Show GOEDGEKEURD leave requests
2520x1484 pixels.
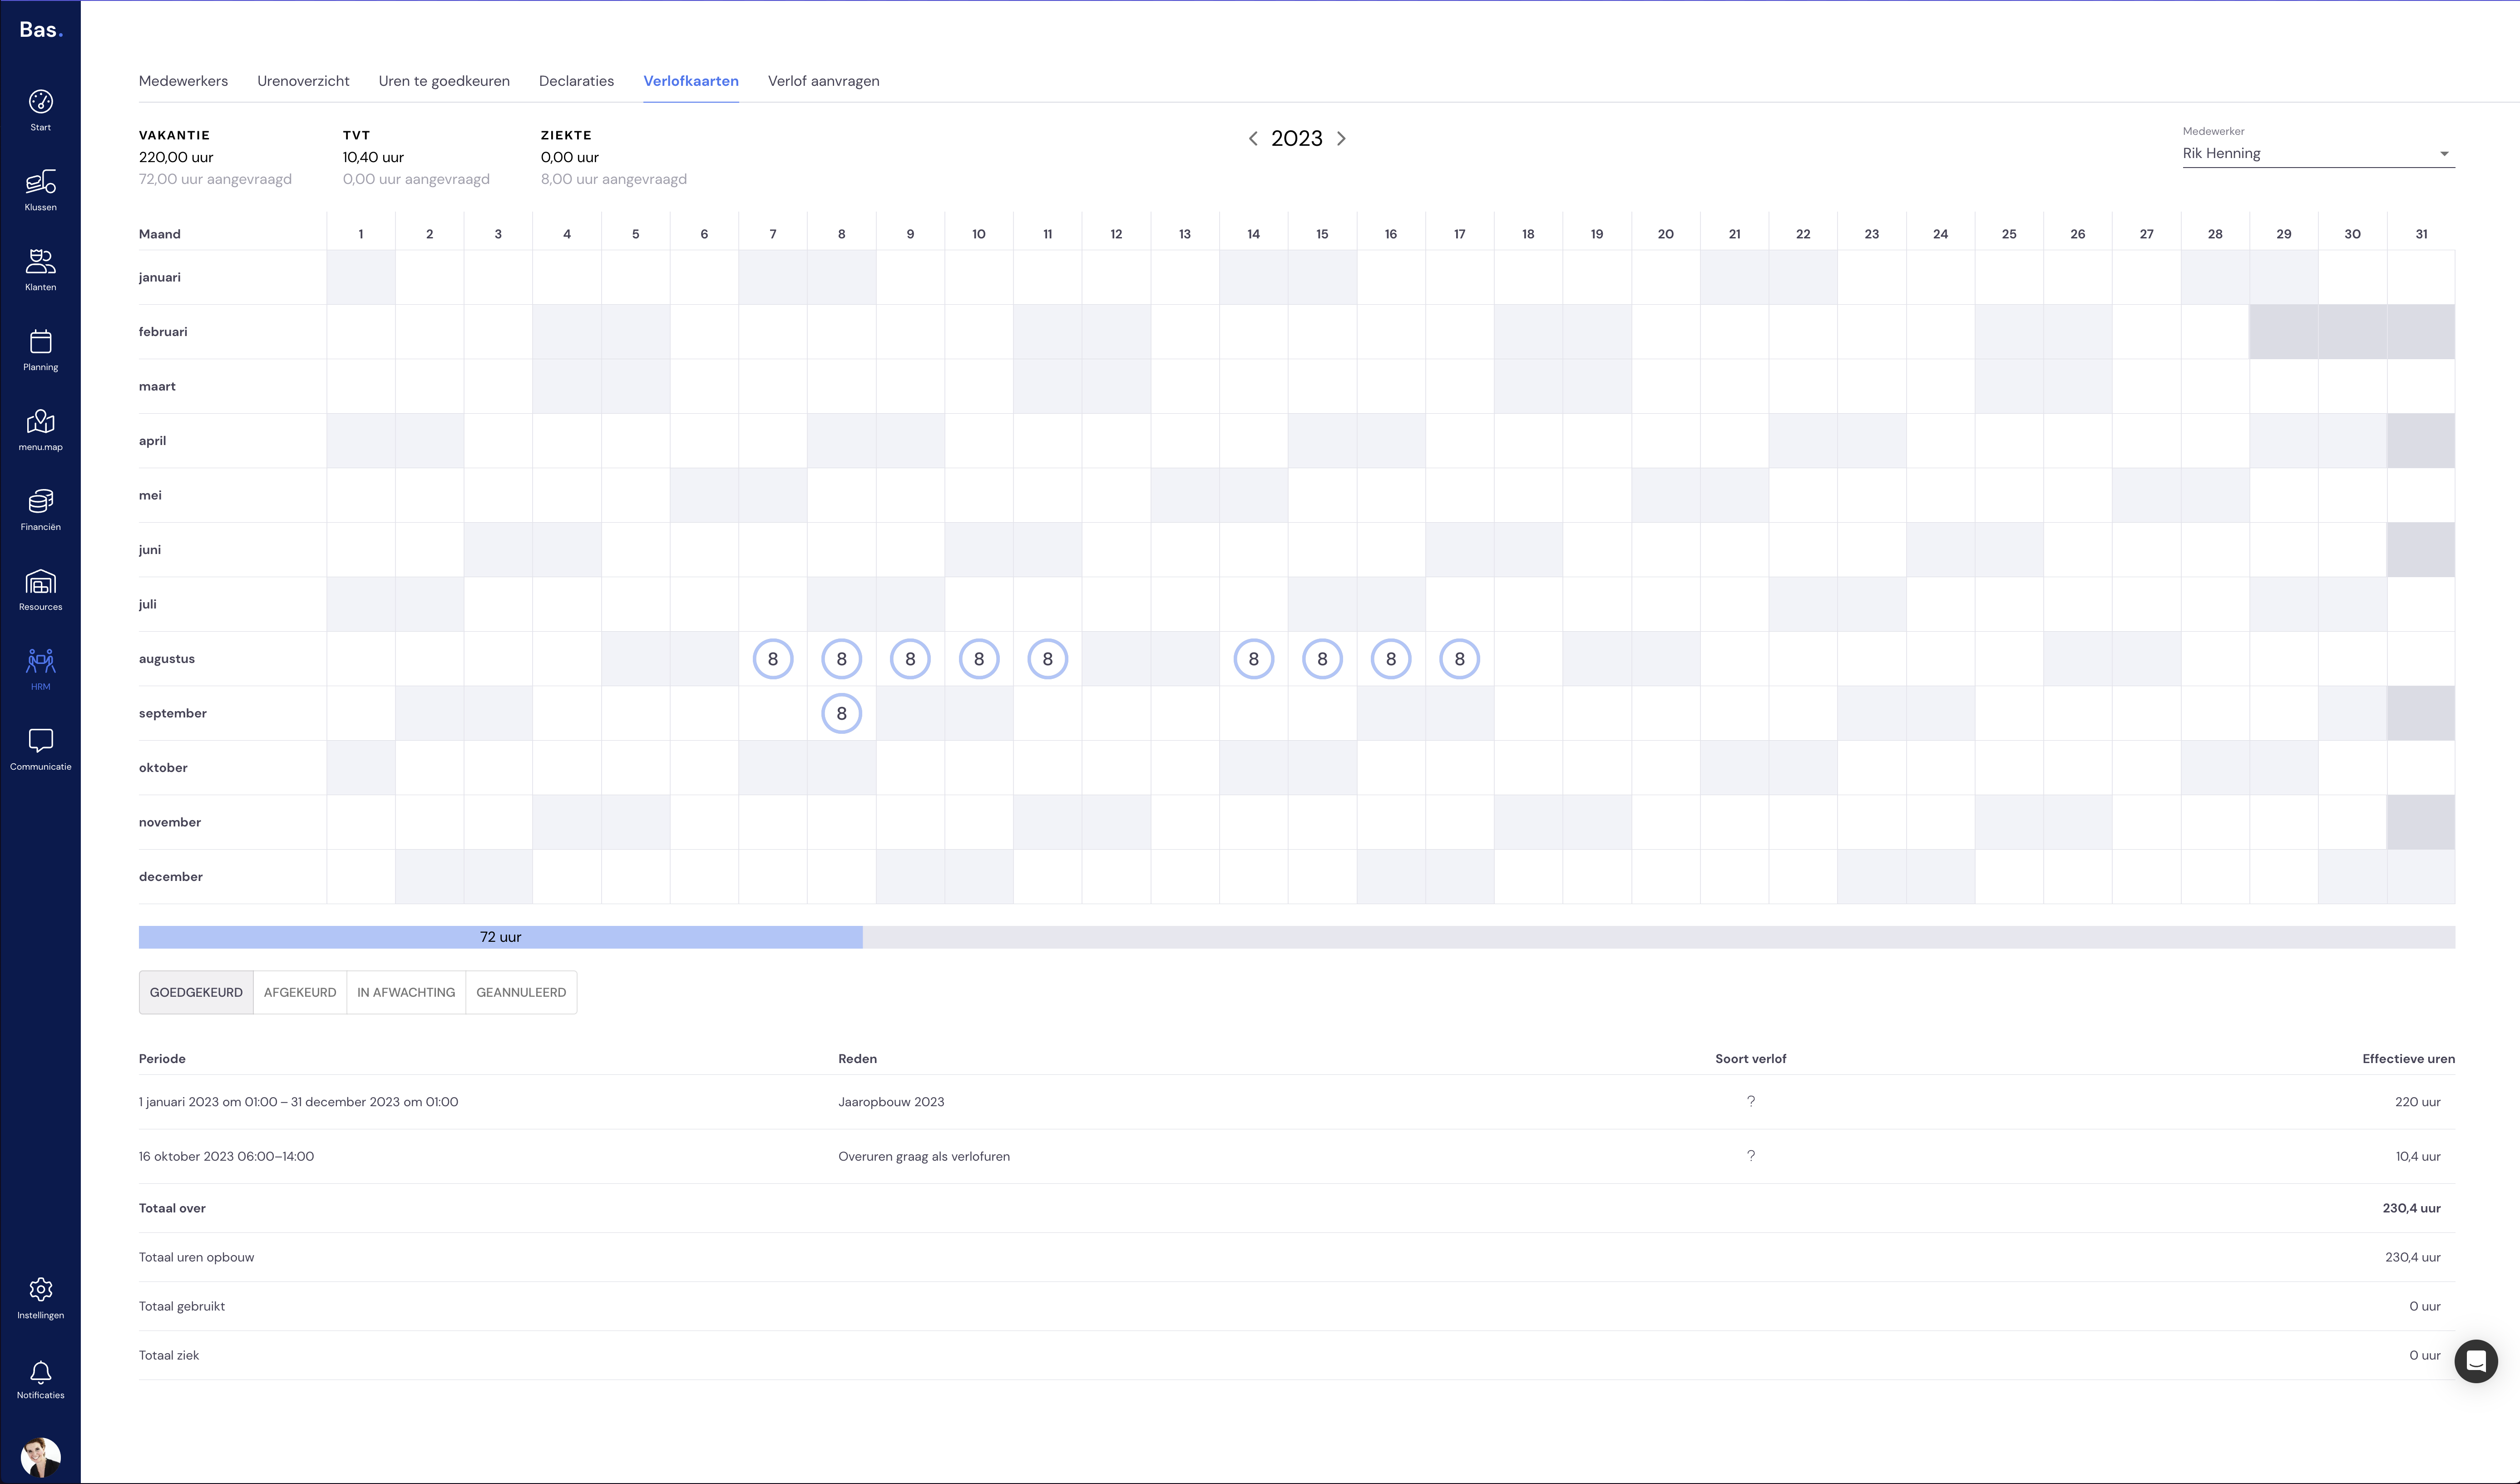(x=196, y=993)
